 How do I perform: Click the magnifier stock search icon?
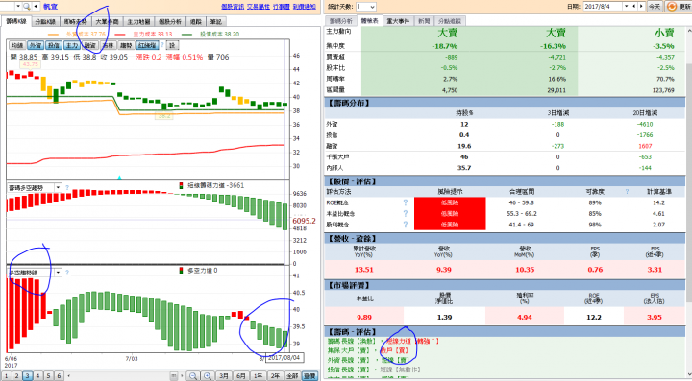[x=27, y=6]
